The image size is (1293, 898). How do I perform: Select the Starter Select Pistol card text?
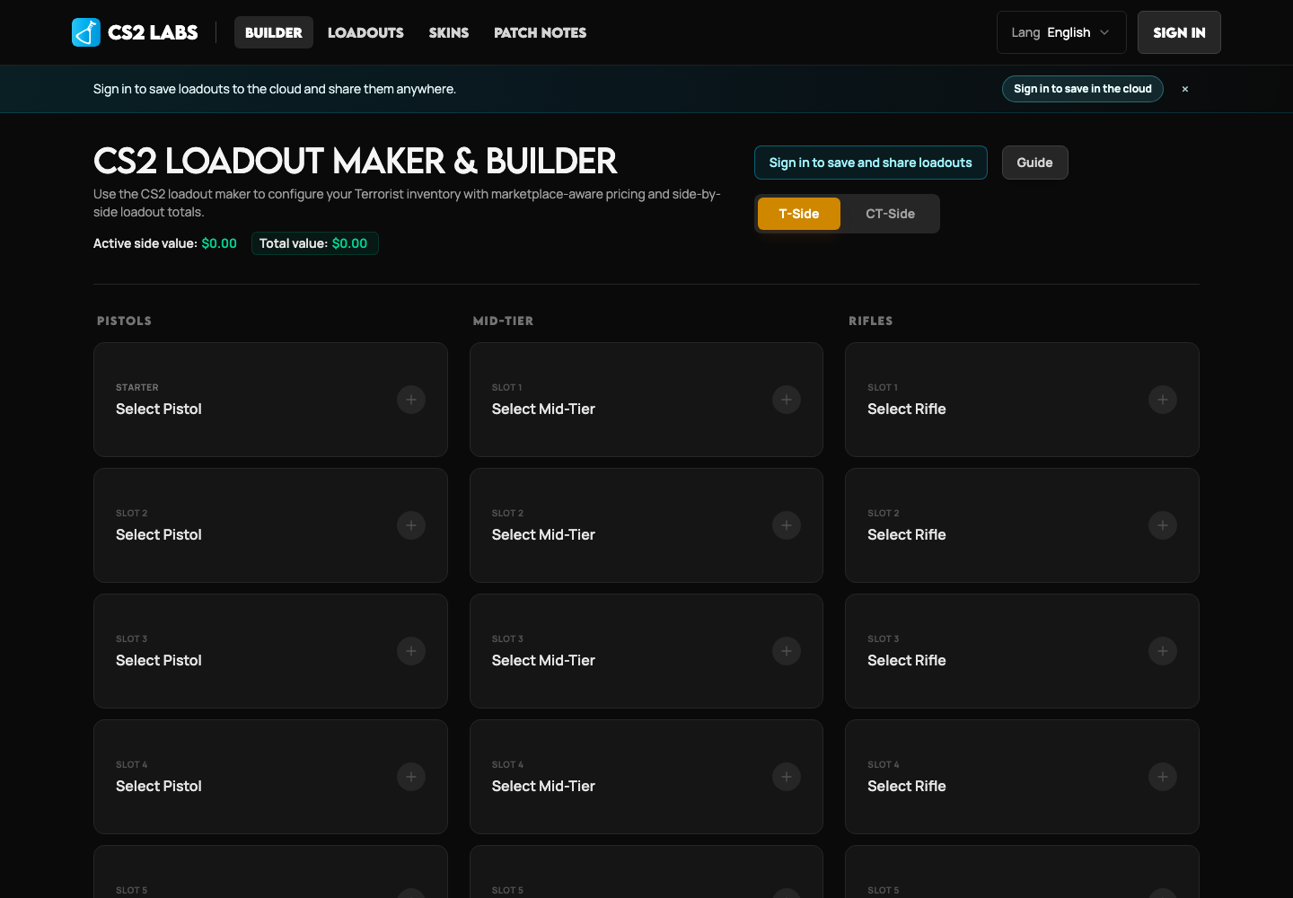[159, 409]
